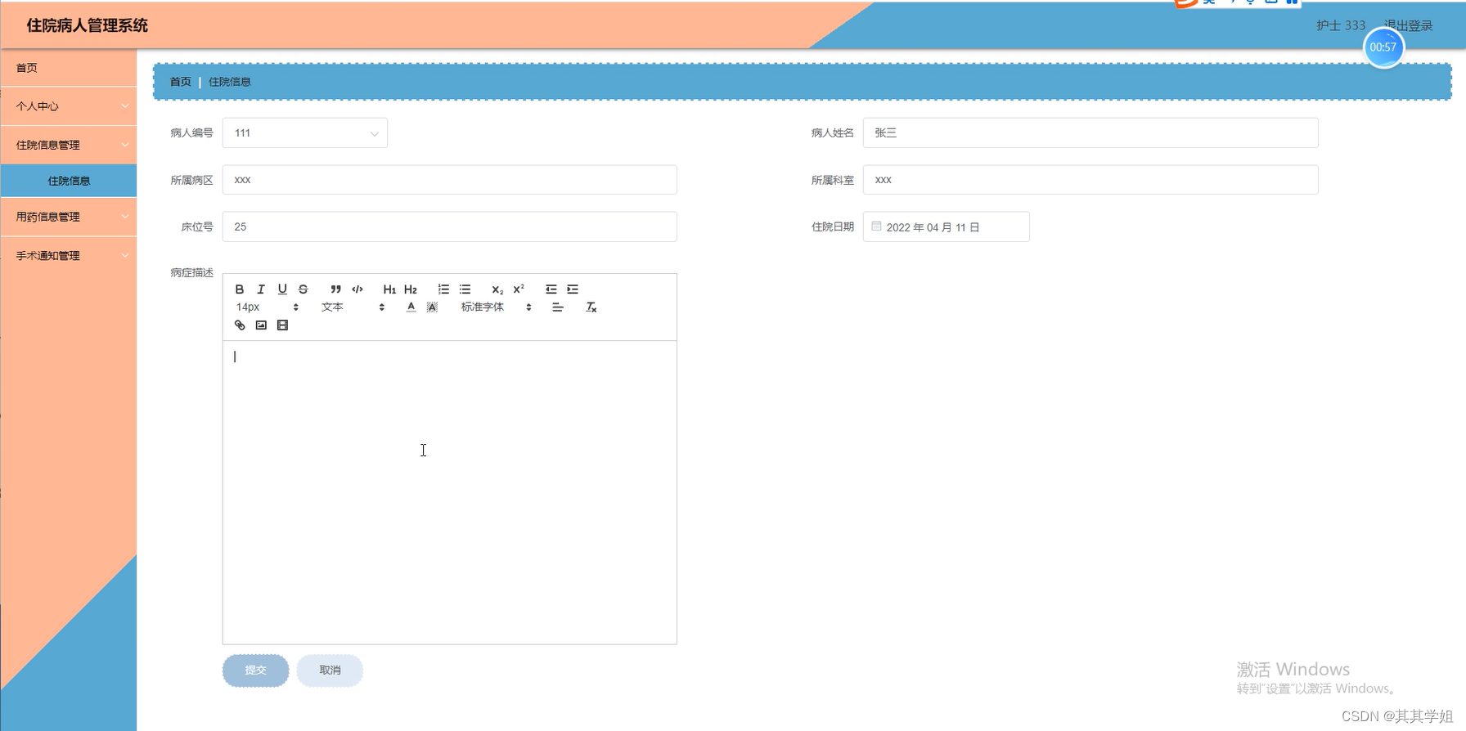Screen dimensions: 1466x731
Task: Insert a video in editor
Action: click(282, 325)
